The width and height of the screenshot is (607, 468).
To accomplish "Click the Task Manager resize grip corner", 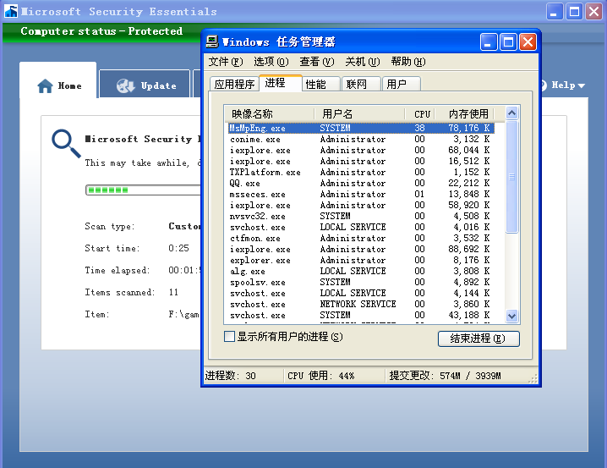I will 533,378.
